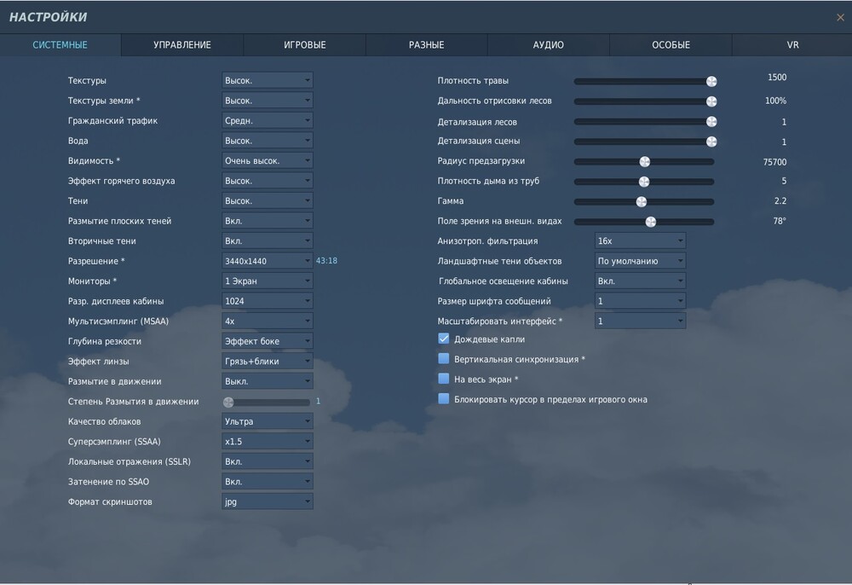The width and height of the screenshot is (852, 585).
Task: Close the НАСТРОЙКИ settings window
Action: pyautogui.click(x=840, y=17)
